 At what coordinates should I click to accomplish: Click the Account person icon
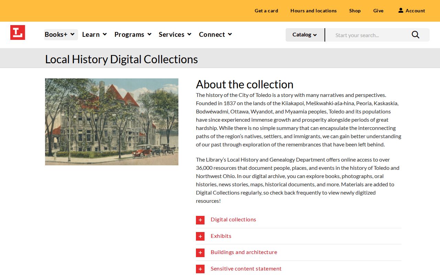[401, 10]
